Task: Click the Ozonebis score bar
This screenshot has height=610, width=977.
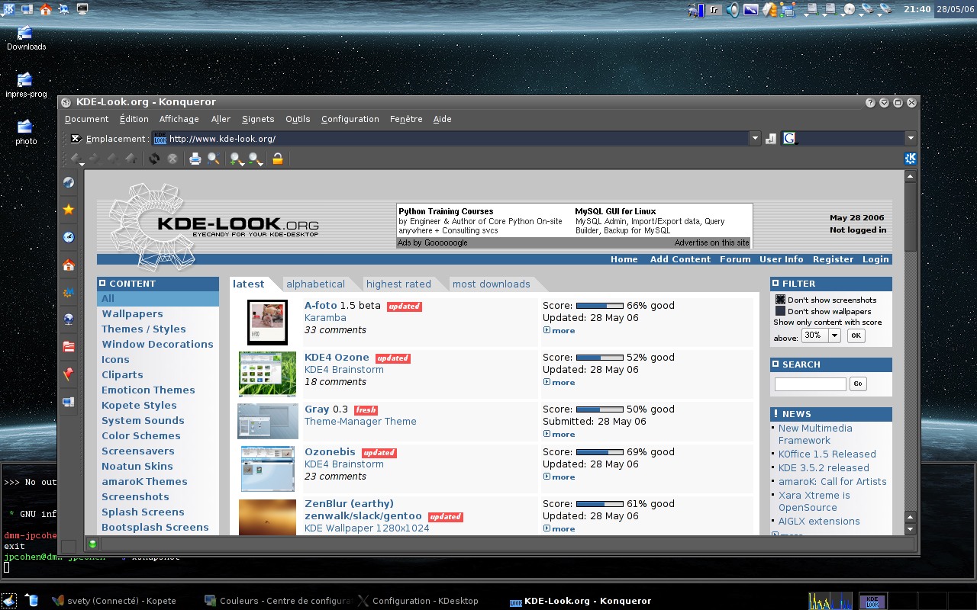Action: (x=599, y=452)
